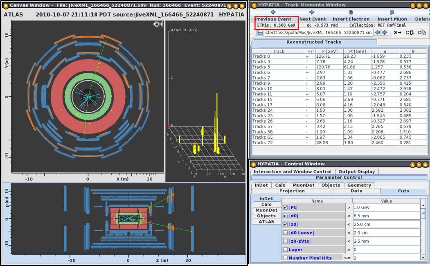Screen dimensions: 430x266
Task: Click the Insert Muon icon
Action: tap(392, 12)
